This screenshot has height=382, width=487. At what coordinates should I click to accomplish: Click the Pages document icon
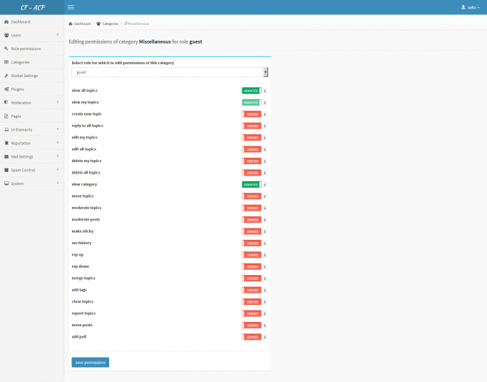point(6,116)
